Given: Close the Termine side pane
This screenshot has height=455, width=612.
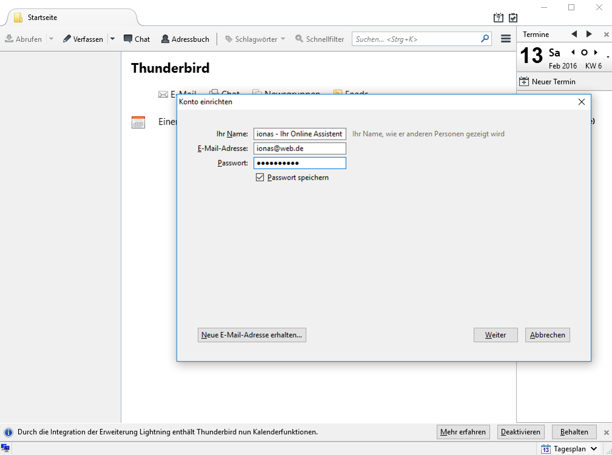Looking at the screenshot, I should 606,35.
